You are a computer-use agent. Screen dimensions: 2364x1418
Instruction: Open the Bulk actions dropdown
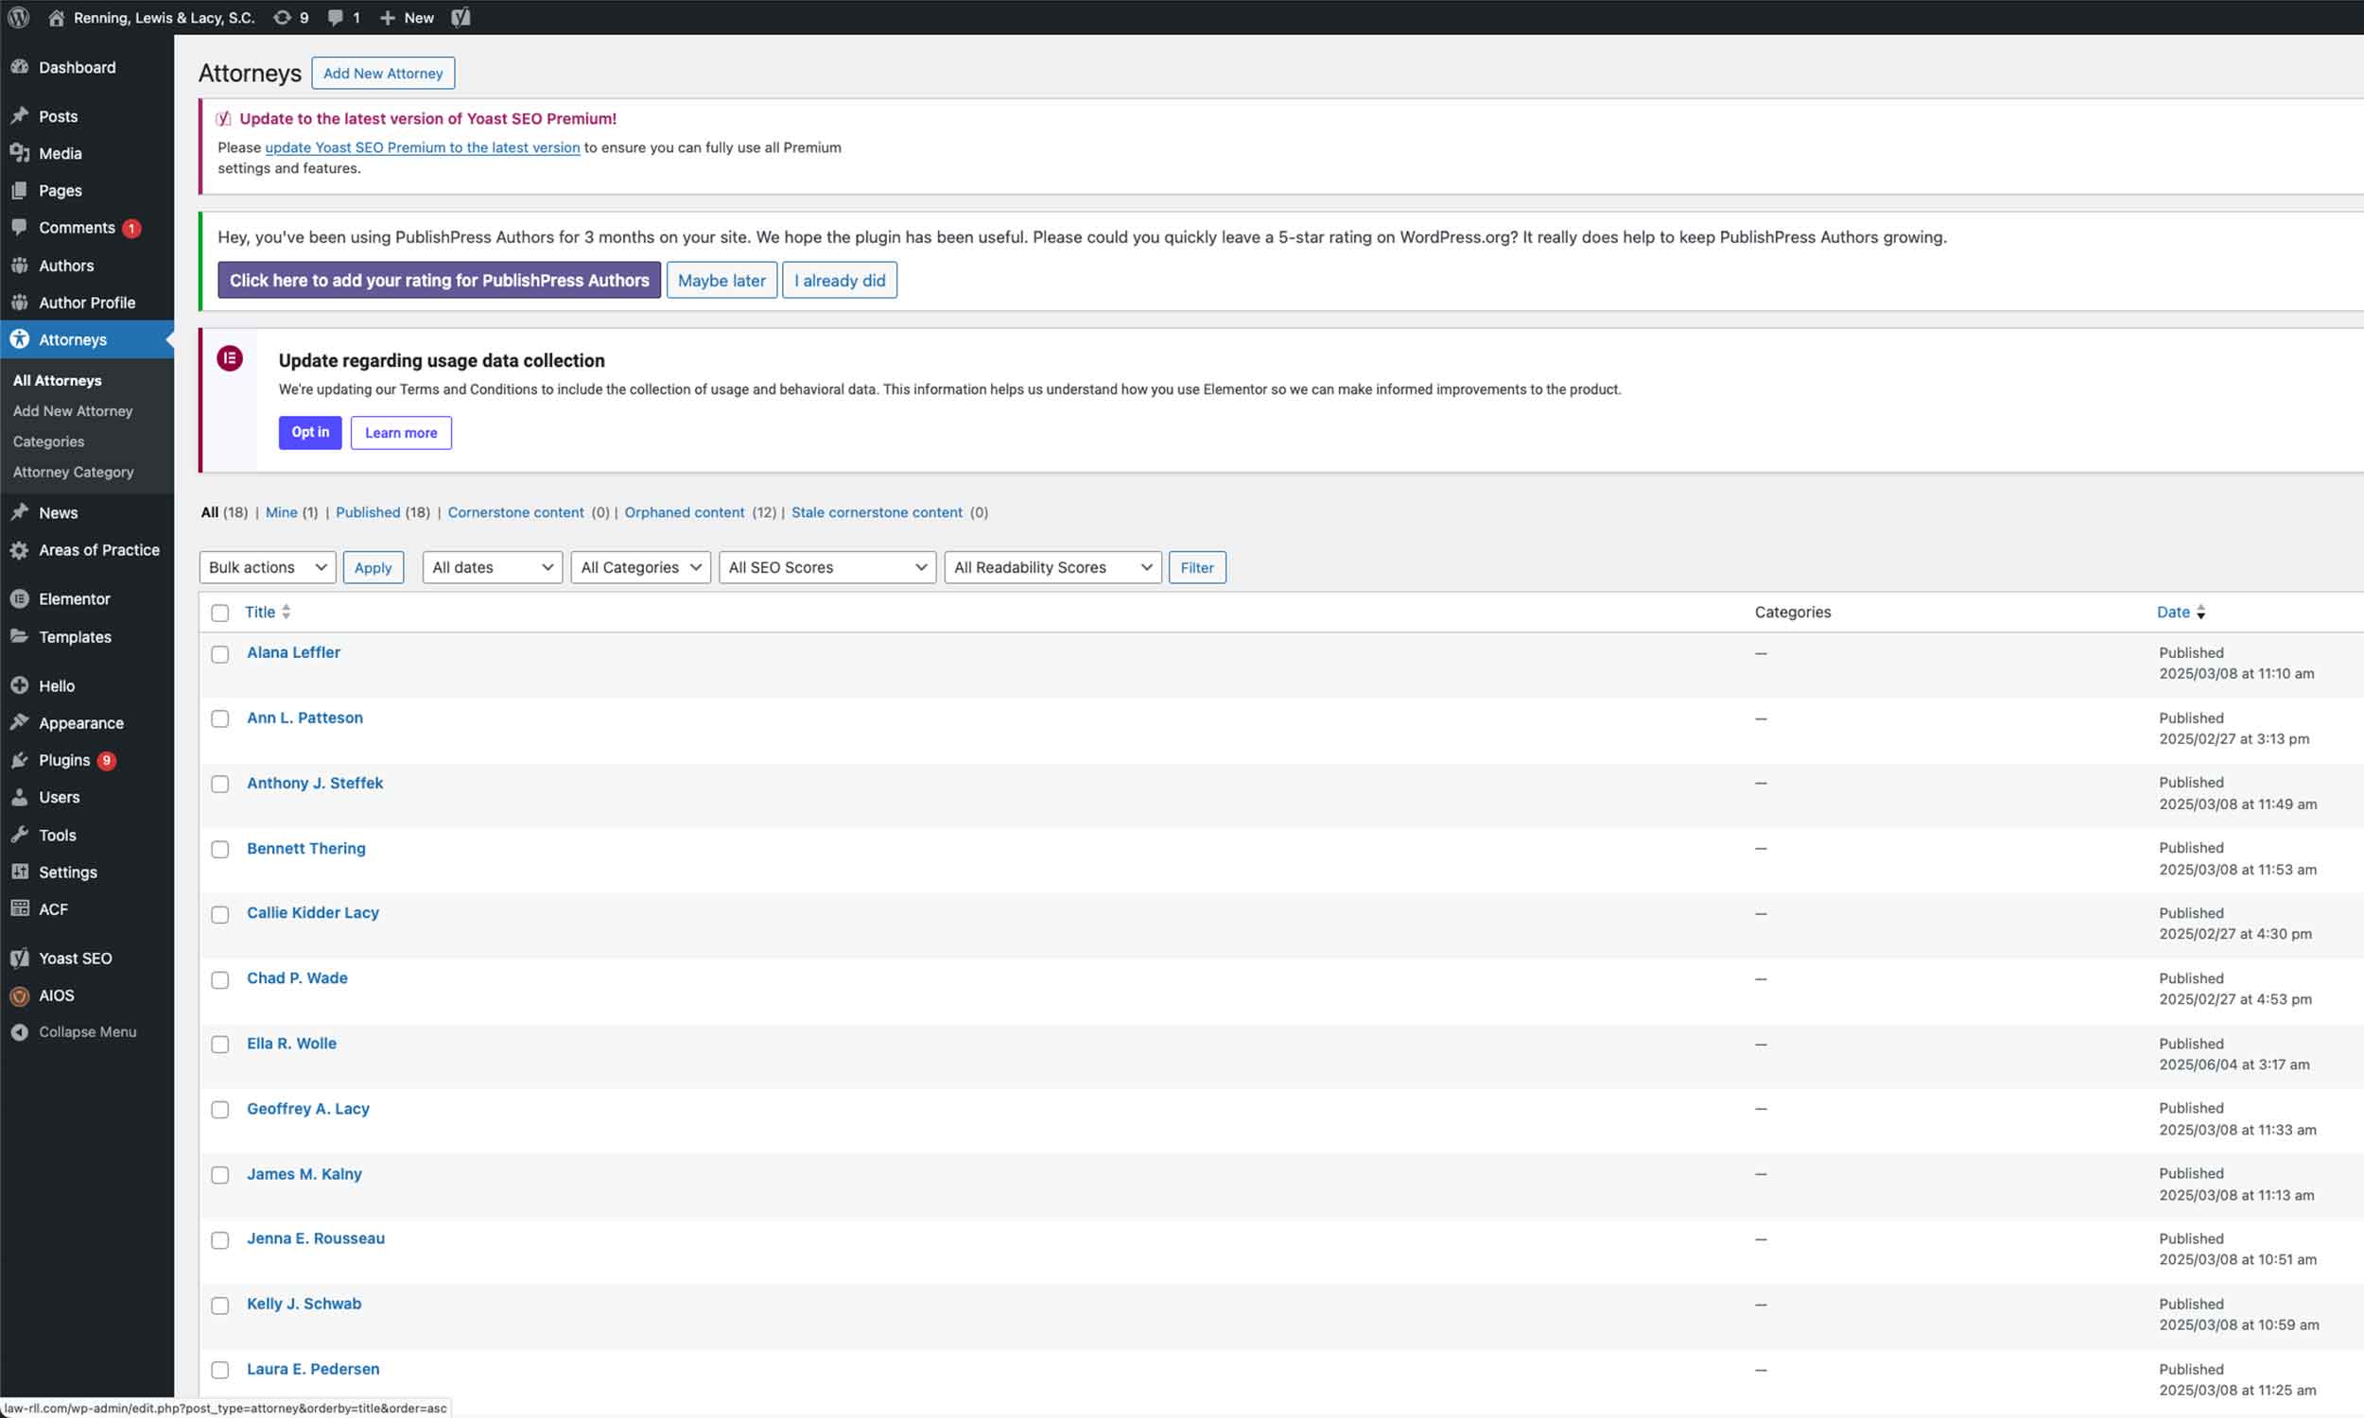267,567
